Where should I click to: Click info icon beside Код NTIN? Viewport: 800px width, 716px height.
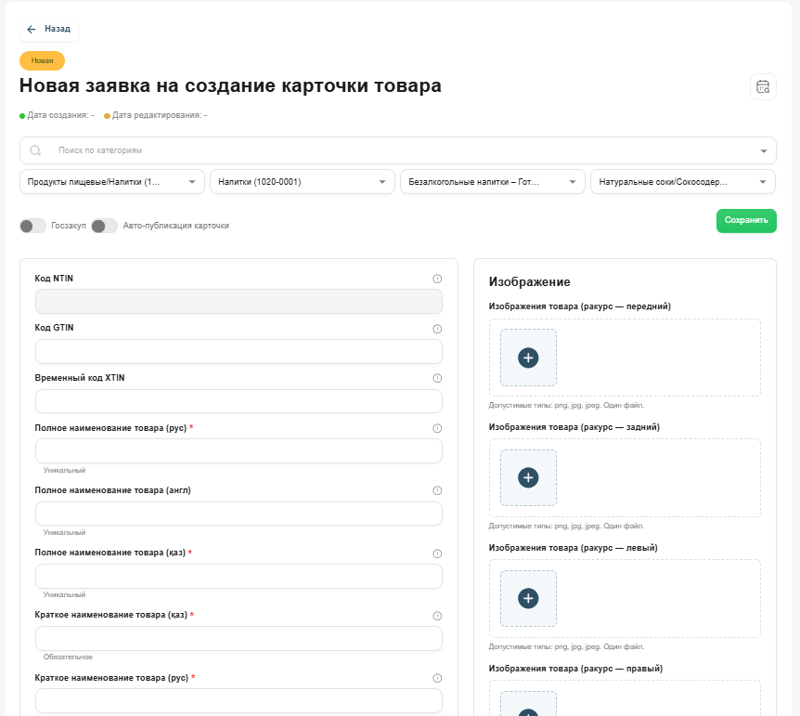[x=437, y=279]
